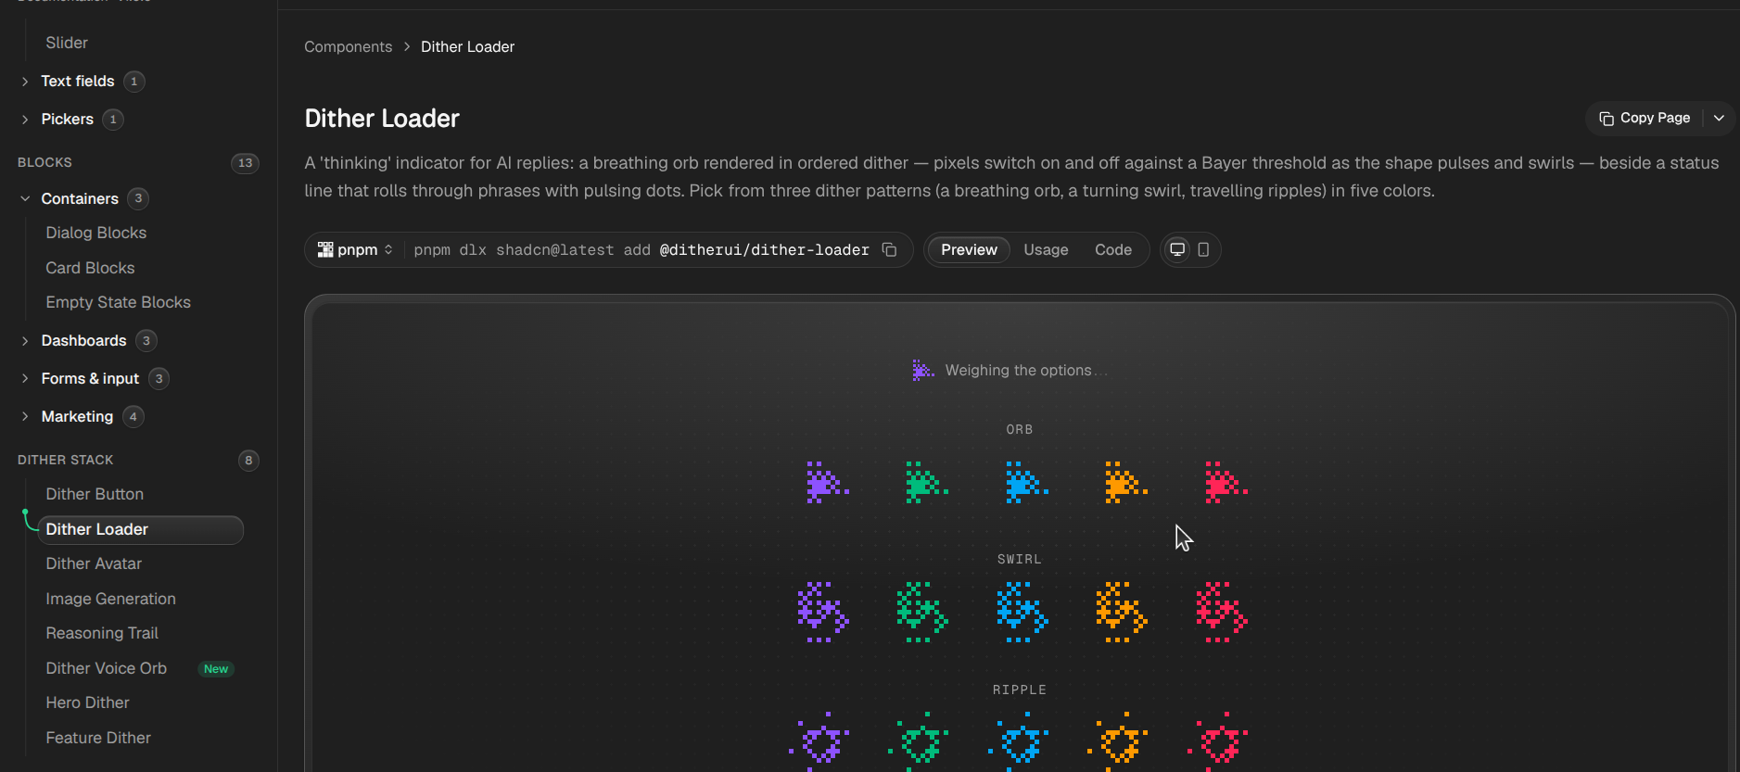Image resolution: width=1740 pixels, height=772 pixels.
Task: Expand the Pickers section
Action: (x=71, y=119)
